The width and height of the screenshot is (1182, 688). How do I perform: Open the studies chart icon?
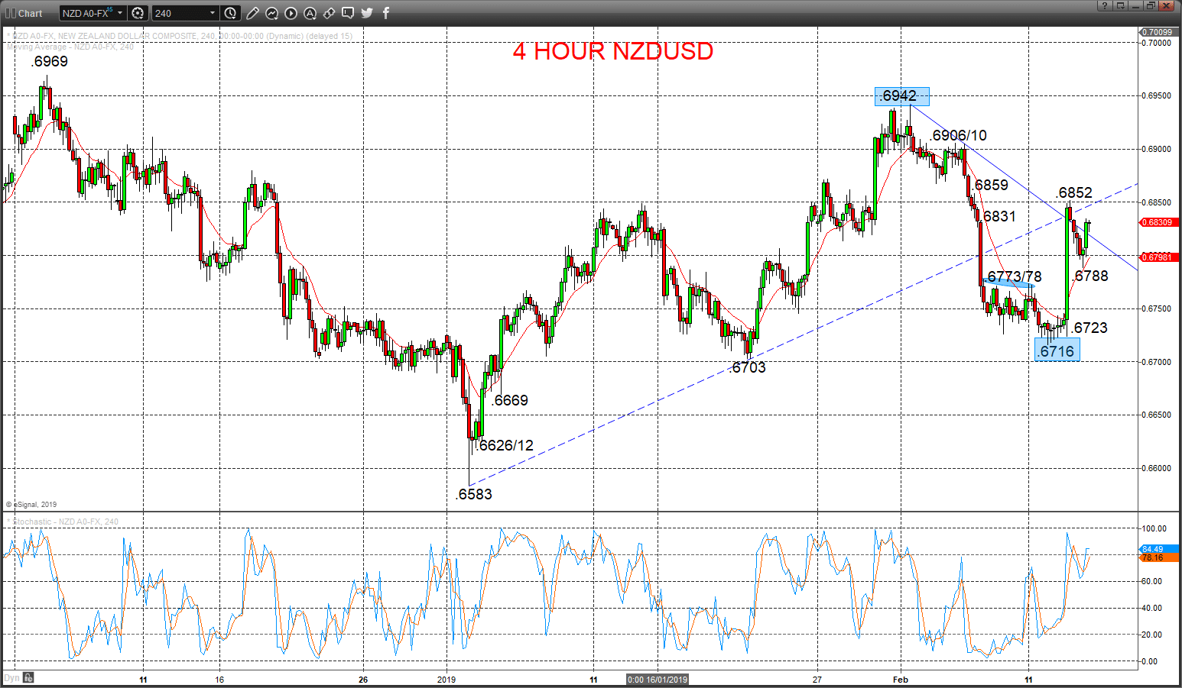(271, 13)
